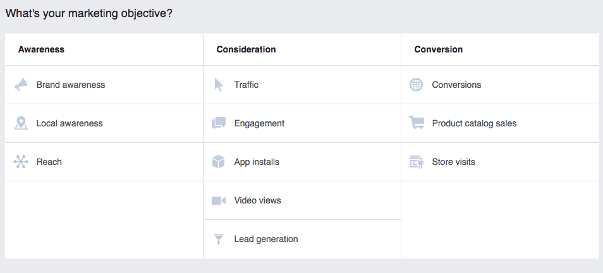Screen dimensions: 603x273
Task: Click the Consideration column header
Action: click(x=246, y=49)
